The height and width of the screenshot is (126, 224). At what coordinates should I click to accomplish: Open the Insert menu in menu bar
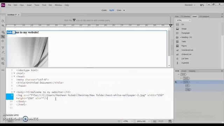click(x=29, y=5)
